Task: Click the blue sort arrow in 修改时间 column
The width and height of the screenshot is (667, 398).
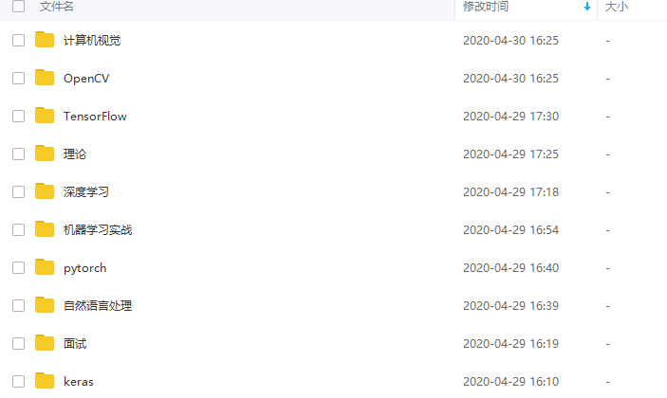Action: 587,7
